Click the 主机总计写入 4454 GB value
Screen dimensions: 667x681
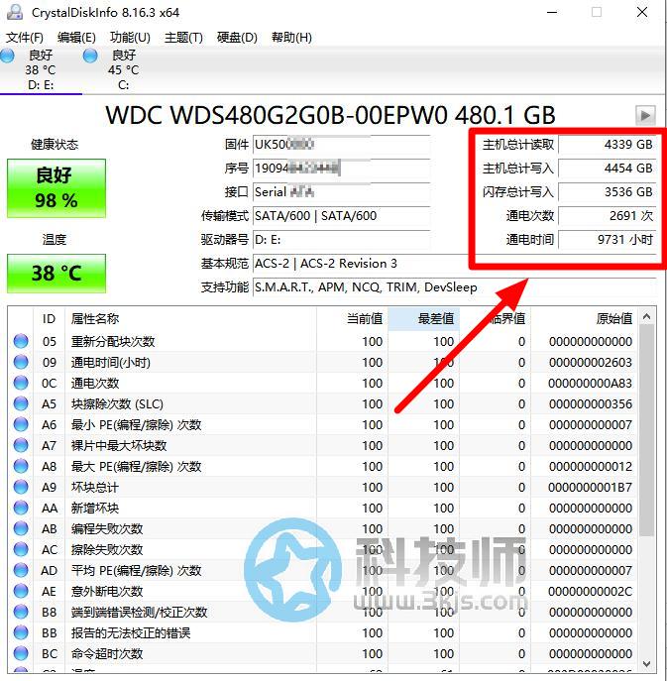pos(607,169)
